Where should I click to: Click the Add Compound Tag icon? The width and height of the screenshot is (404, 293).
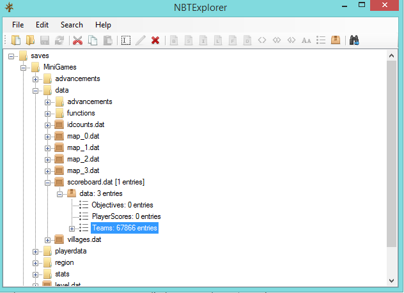point(336,40)
